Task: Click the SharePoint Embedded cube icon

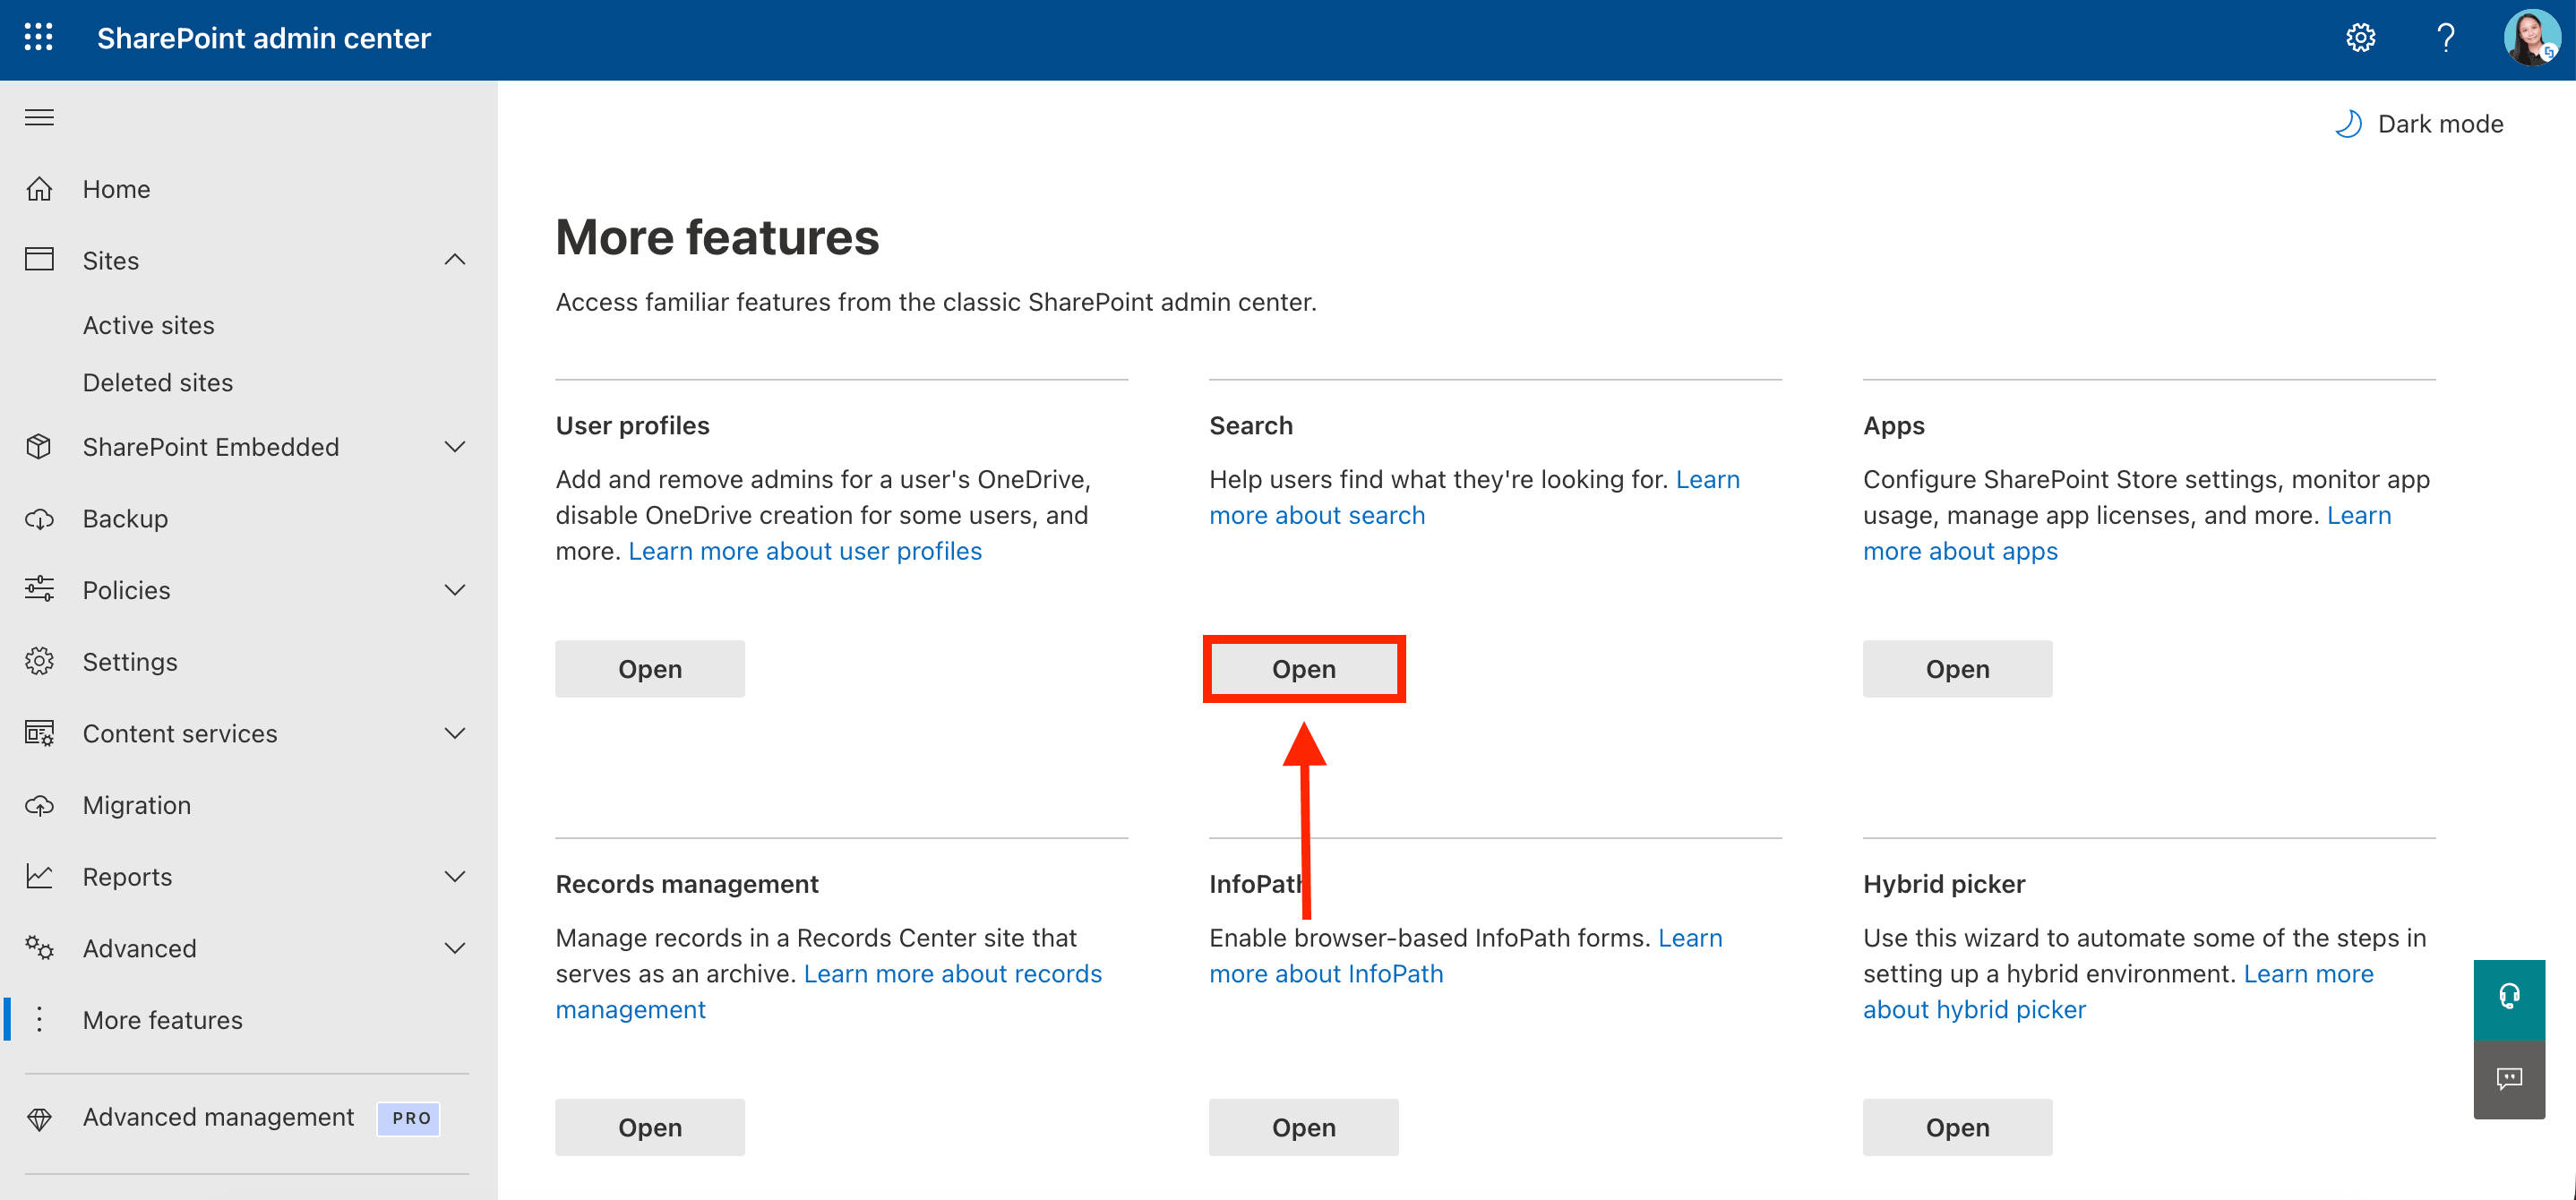Action: [x=39, y=447]
